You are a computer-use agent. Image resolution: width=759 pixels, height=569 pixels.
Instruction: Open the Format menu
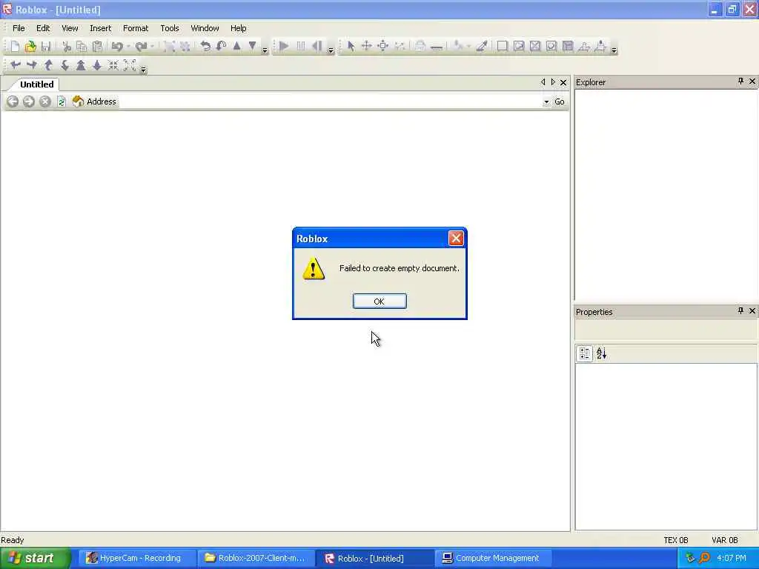[x=136, y=28]
